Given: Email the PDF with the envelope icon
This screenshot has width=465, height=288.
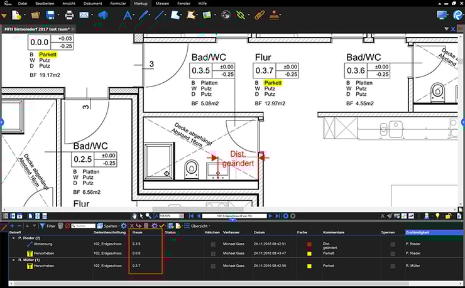Looking at the screenshot, I should 84,15.
